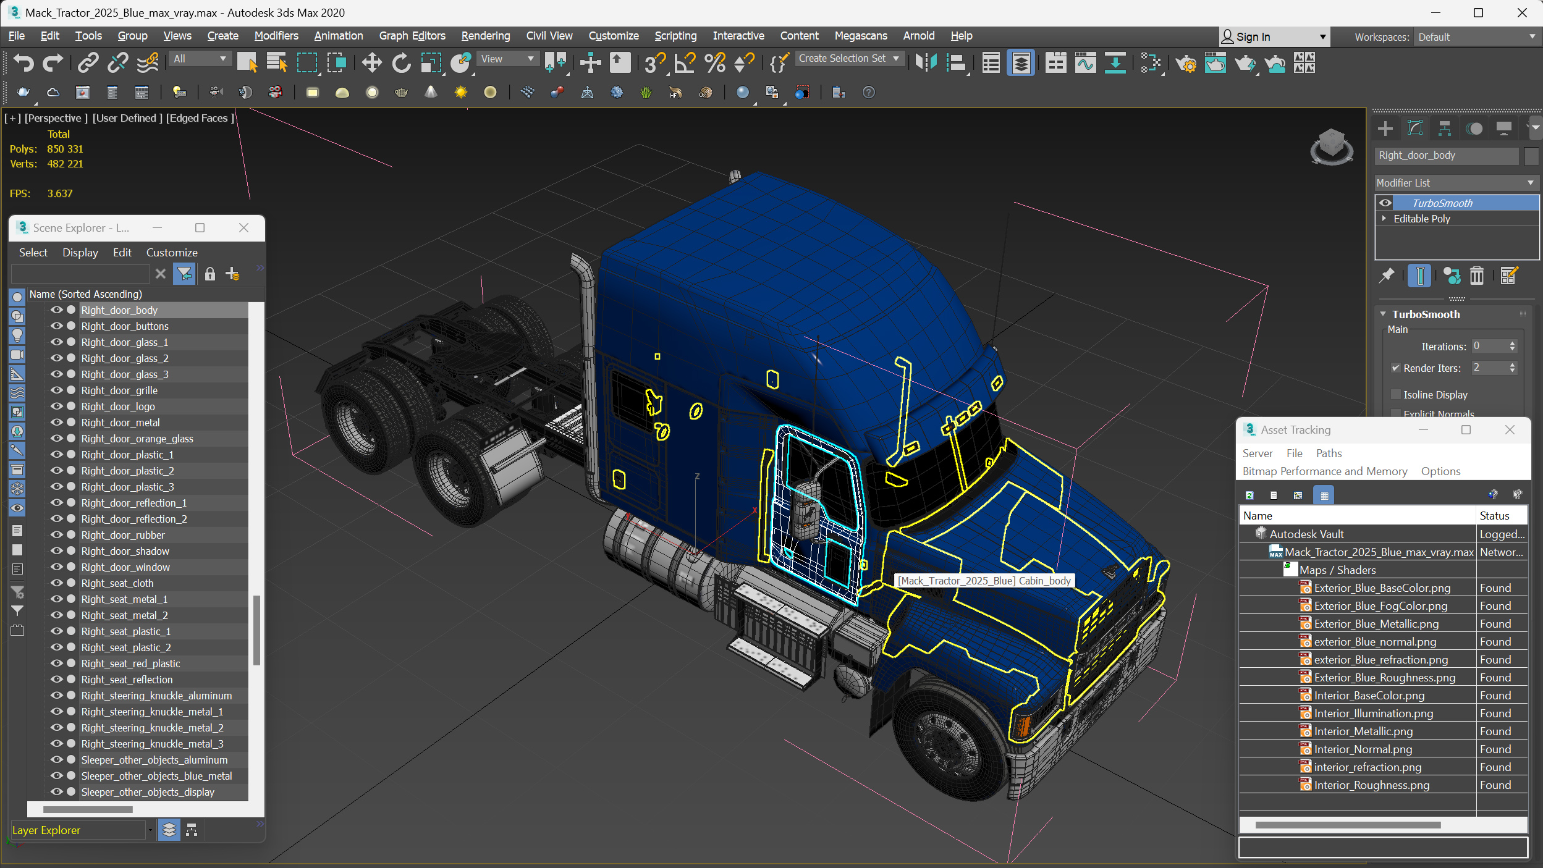Viewport: 1543px width, 868px height.
Task: Open the Curve Editor icon
Action: pyautogui.click(x=1085, y=63)
